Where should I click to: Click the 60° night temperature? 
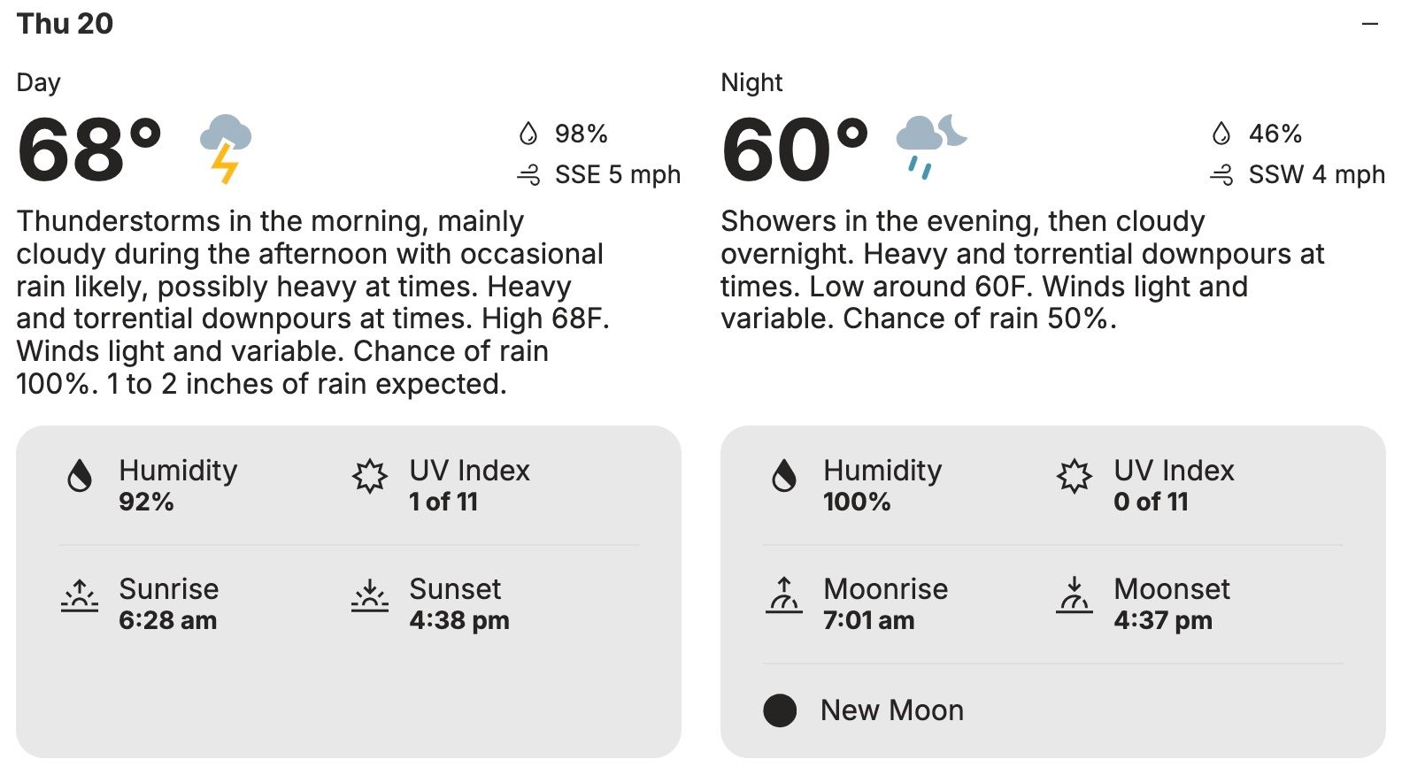tap(795, 150)
